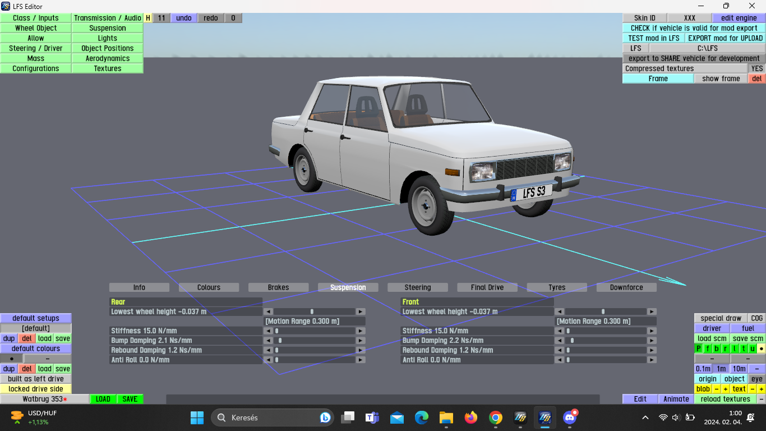The image size is (766, 431).
Task: Switch to the Brakes tab
Action: click(x=279, y=287)
